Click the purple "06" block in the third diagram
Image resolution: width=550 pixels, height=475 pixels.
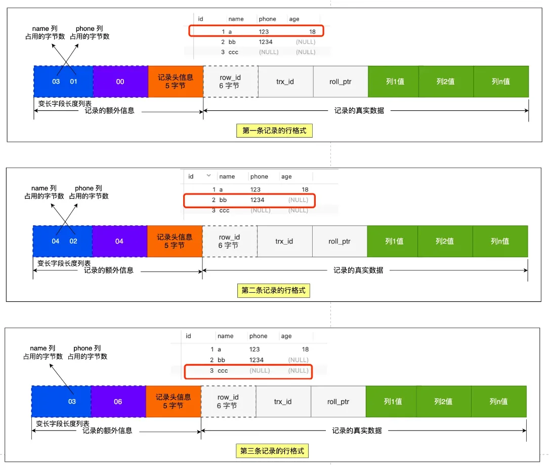coord(118,402)
